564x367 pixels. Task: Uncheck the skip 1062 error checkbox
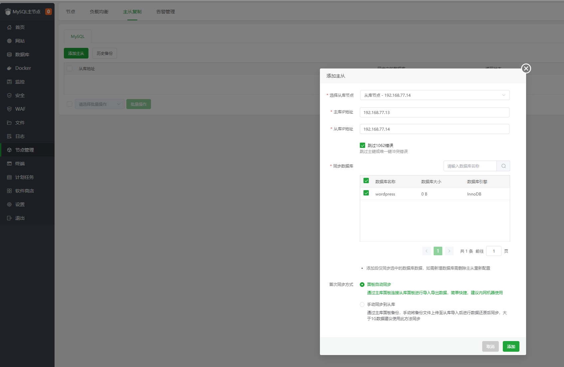point(362,145)
